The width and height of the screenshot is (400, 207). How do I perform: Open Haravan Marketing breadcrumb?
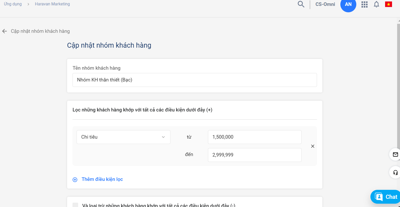click(52, 4)
